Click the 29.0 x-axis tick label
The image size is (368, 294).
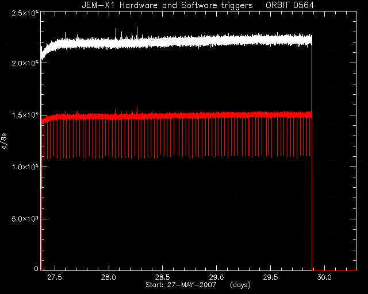(216, 277)
